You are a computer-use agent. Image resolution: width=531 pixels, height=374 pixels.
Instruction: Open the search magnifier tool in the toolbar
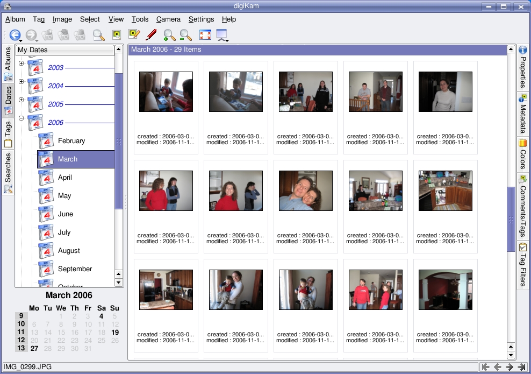coord(98,35)
